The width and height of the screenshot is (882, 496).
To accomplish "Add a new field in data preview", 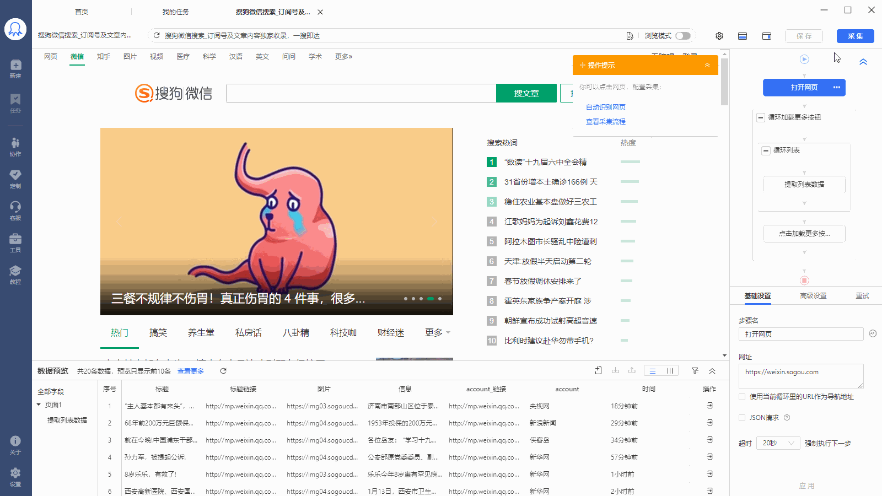I will tap(598, 371).
